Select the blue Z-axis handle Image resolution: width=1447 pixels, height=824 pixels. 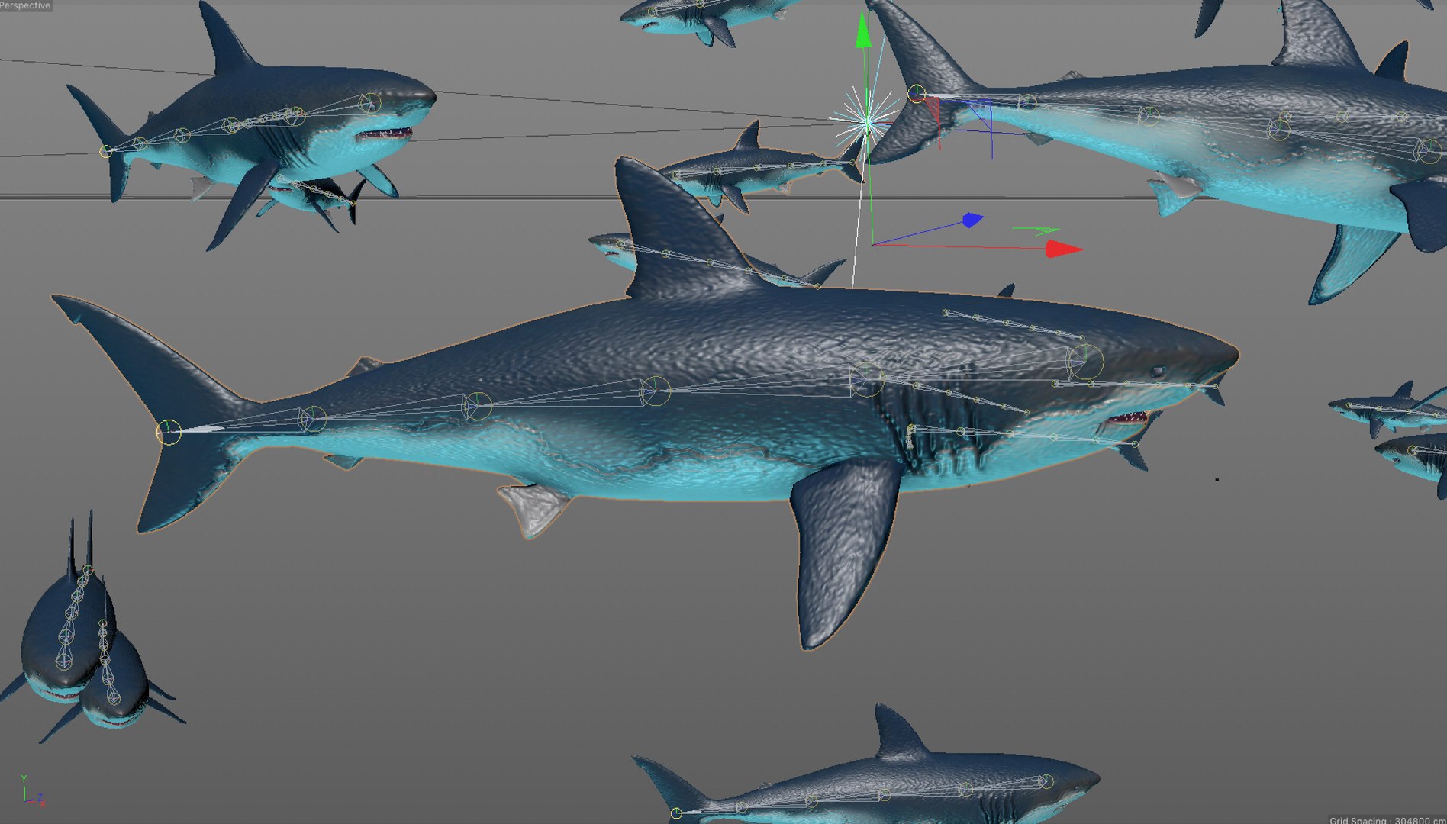point(972,220)
